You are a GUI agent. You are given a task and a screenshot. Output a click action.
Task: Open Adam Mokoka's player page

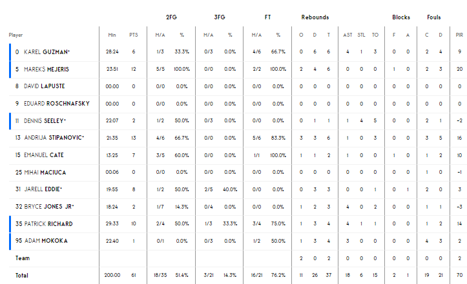click(46, 241)
